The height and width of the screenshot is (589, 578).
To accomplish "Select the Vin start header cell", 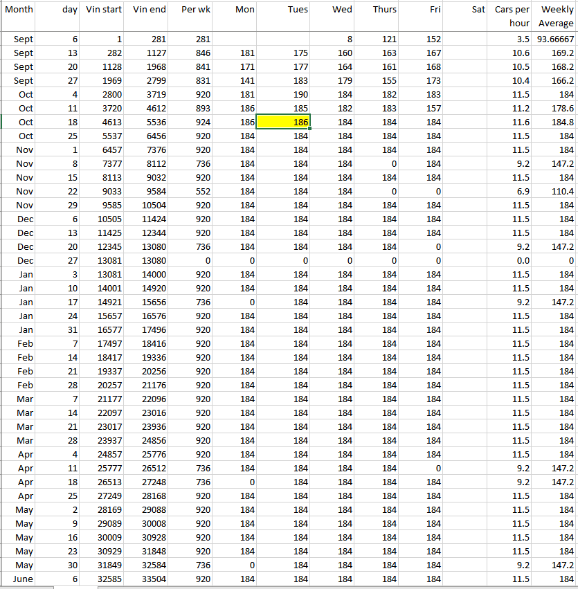I will [103, 10].
